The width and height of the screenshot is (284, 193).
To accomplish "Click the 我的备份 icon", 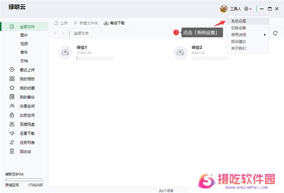I will [x=12, y=97].
